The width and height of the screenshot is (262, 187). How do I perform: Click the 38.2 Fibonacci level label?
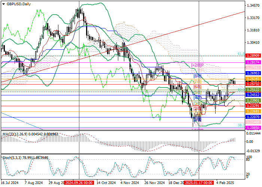coord(241,125)
